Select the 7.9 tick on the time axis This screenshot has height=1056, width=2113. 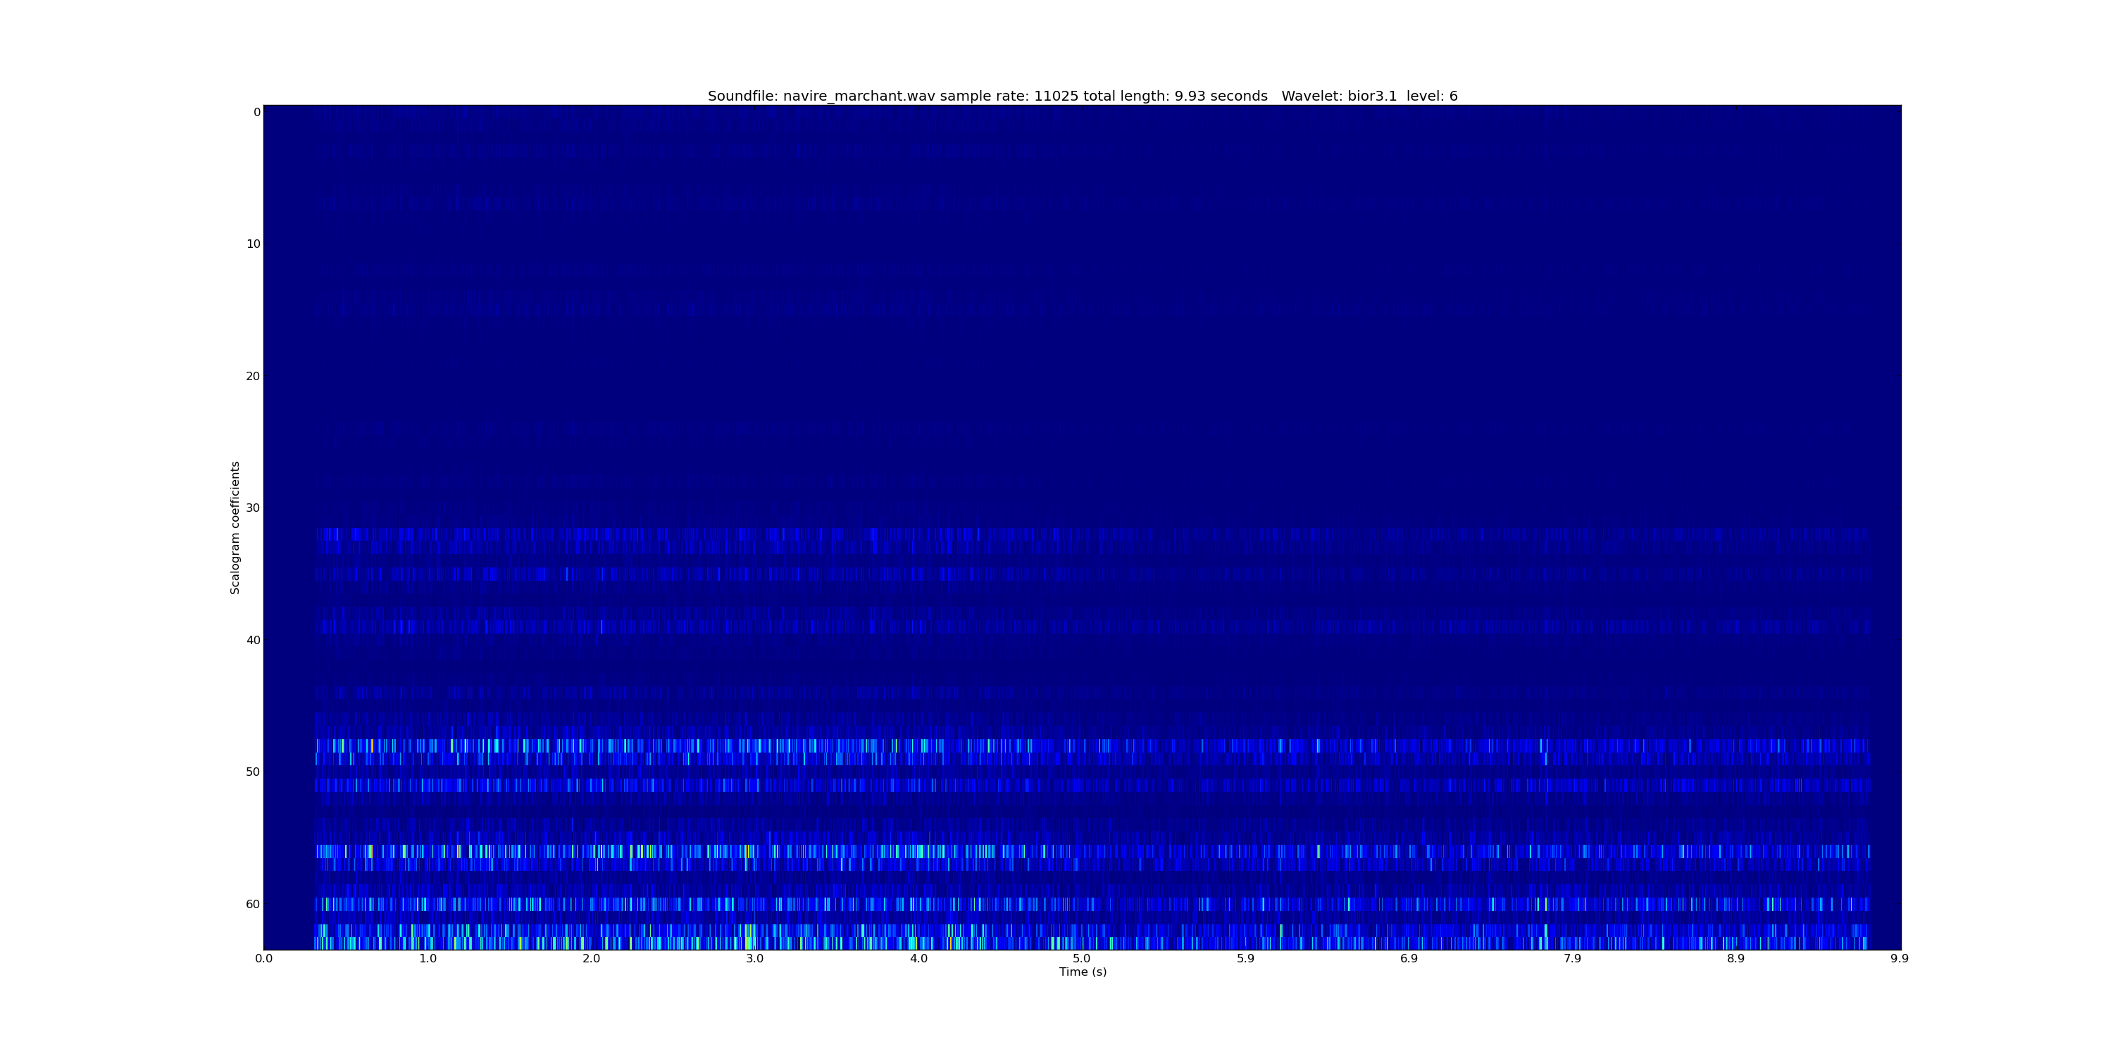coord(1573,958)
